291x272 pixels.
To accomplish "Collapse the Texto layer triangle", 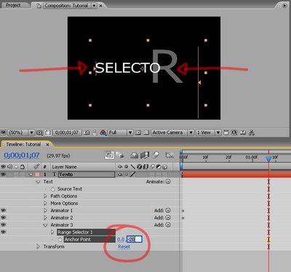I will coord(31,175).
